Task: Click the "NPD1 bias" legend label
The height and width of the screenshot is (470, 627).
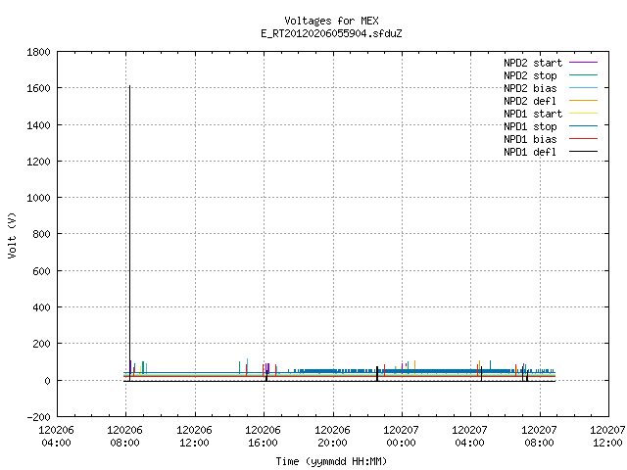Action: tap(530, 139)
